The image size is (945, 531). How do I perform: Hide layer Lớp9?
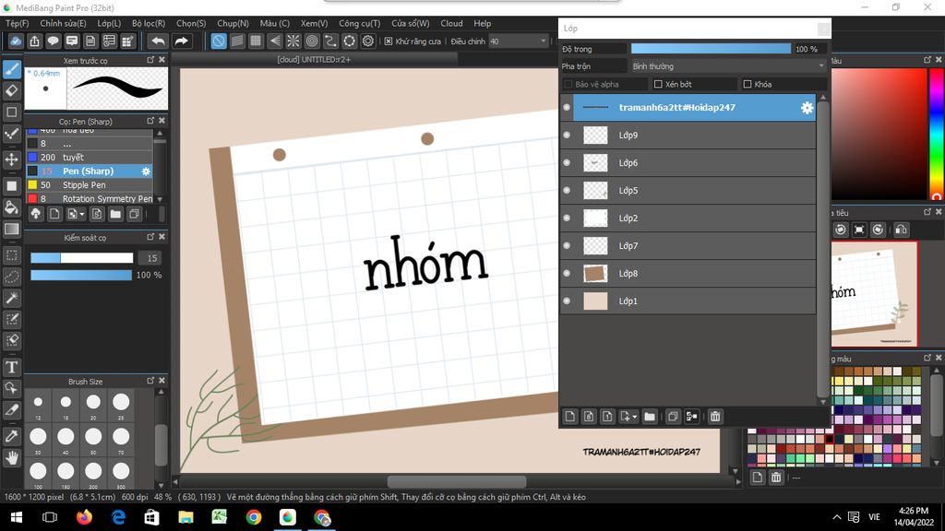click(567, 135)
